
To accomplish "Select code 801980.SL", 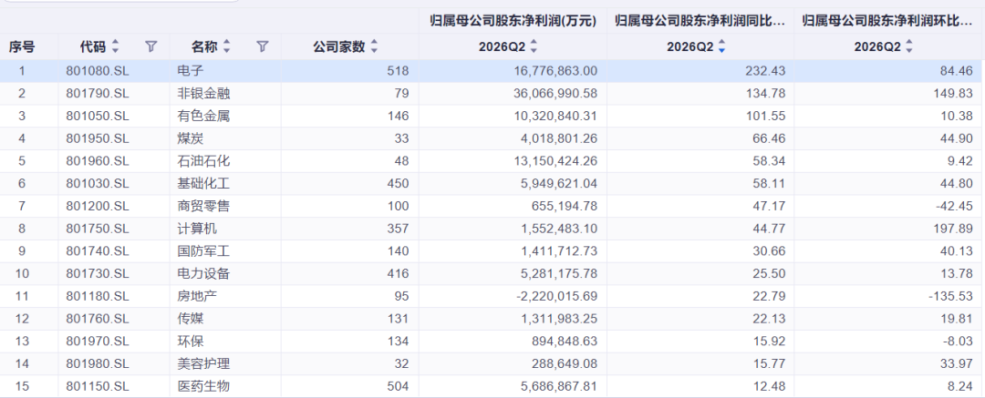I will click(98, 364).
